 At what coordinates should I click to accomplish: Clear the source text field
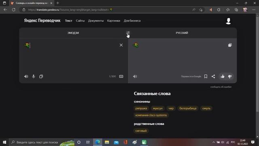[x=121, y=45]
